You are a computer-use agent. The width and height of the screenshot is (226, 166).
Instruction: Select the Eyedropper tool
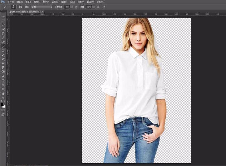(3, 38)
